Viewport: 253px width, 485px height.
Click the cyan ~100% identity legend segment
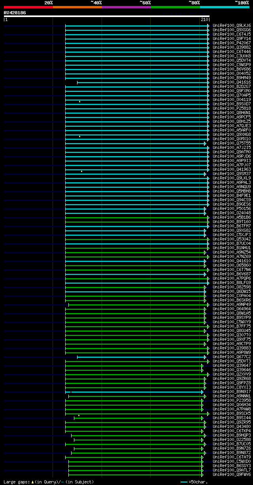[225, 7]
